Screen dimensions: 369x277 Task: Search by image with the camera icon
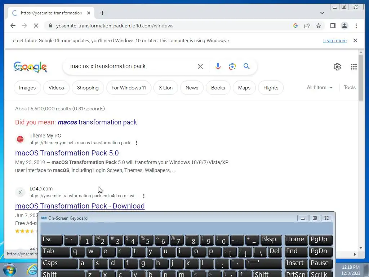[x=232, y=66]
